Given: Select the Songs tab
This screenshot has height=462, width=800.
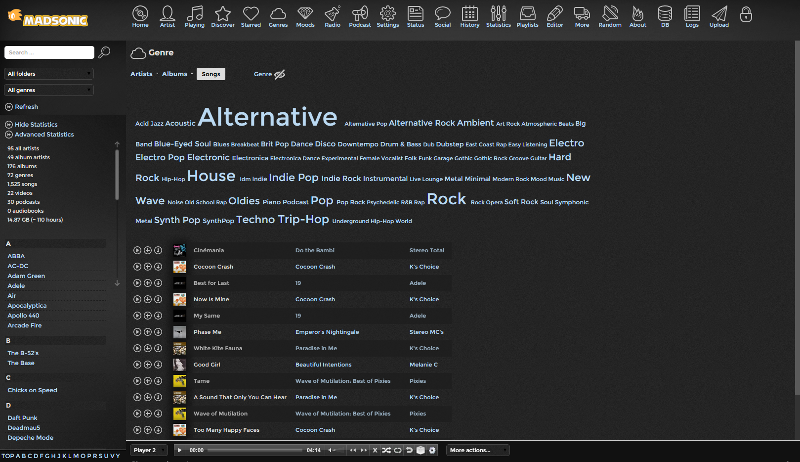Looking at the screenshot, I should pos(211,74).
